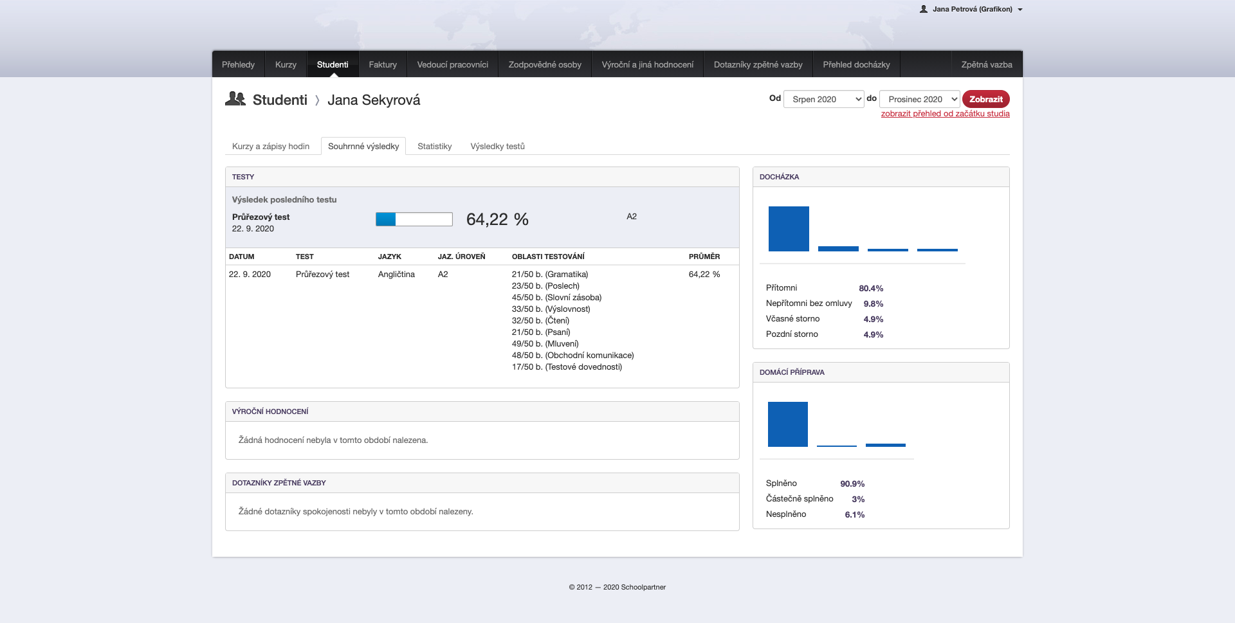Click the Částečně splněno label
Screen dimensions: 1235x623
pos(800,499)
